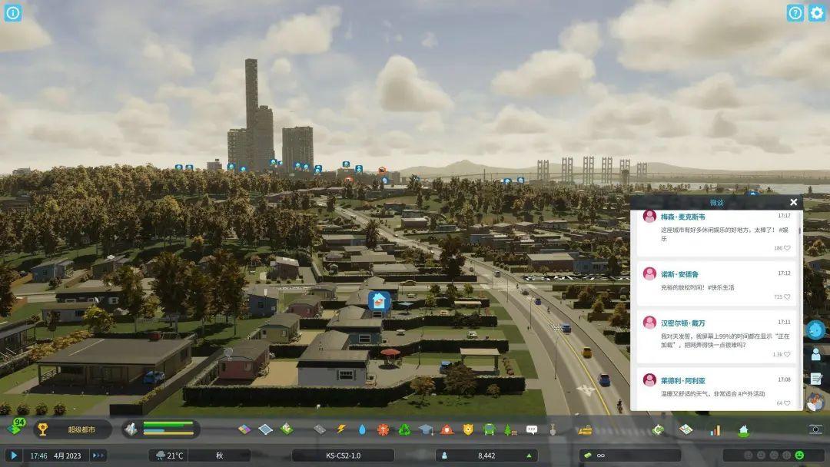This screenshot has width=830, height=467.
Task: Open the info views icon at top left
Action: click(13, 13)
